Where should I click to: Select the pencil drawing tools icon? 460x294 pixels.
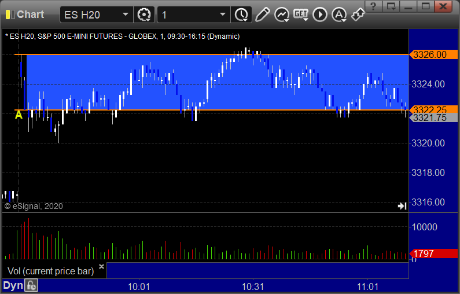coord(262,14)
